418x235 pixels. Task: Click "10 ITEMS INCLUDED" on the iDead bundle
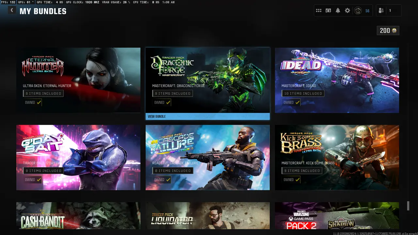[x=303, y=93]
